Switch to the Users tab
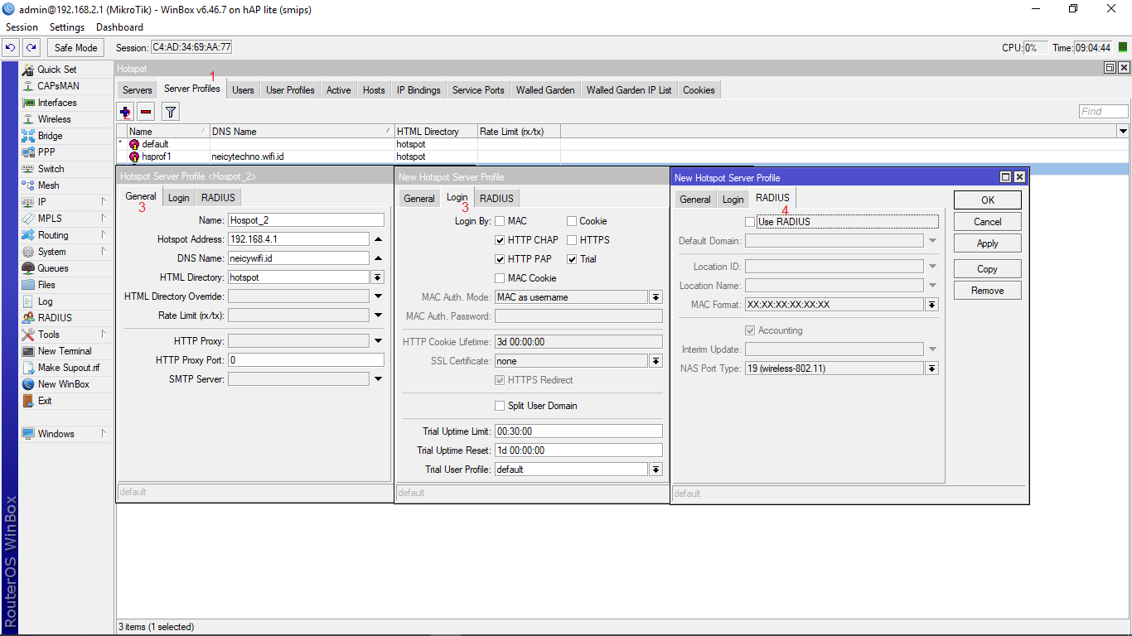The image size is (1132, 636). 243,90
